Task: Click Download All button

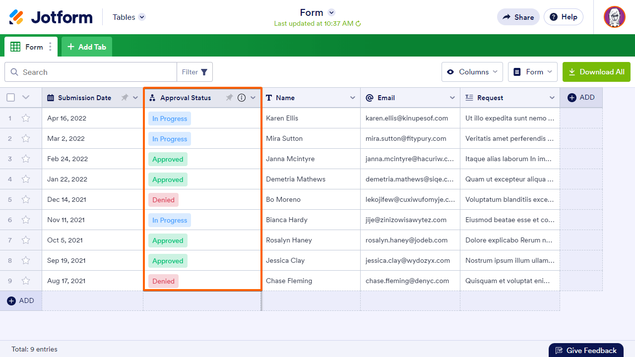Action: (596, 72)
